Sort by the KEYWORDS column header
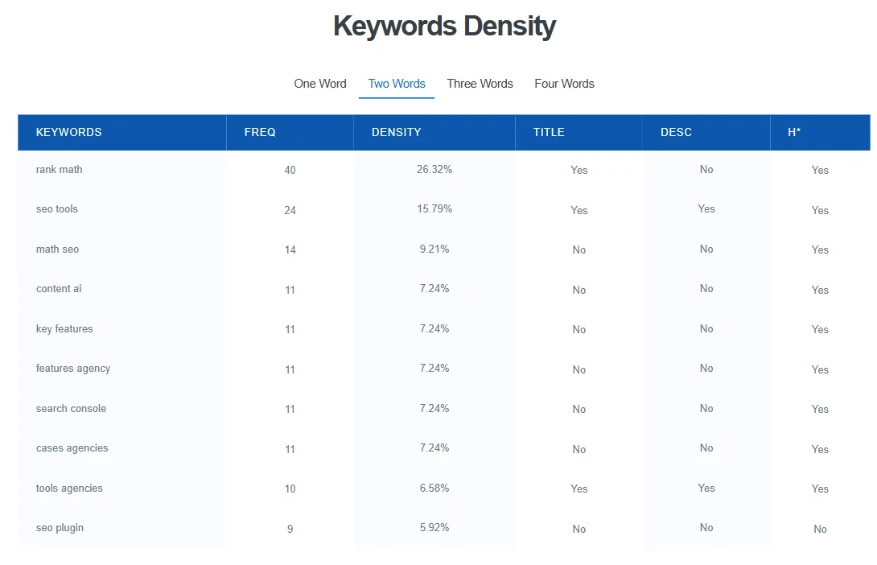877x565 pixels. point(68,132)
